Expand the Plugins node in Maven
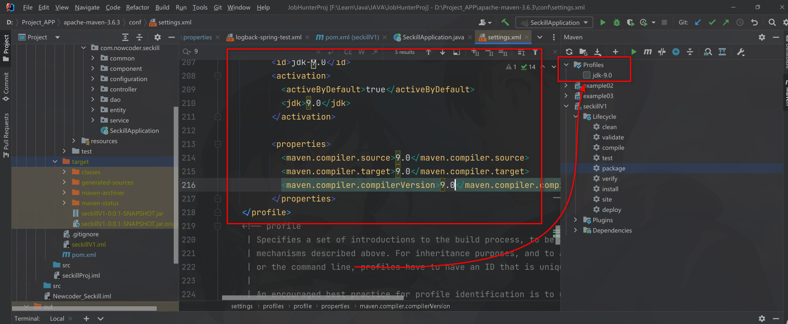788x324 pixels. [575, 220]
